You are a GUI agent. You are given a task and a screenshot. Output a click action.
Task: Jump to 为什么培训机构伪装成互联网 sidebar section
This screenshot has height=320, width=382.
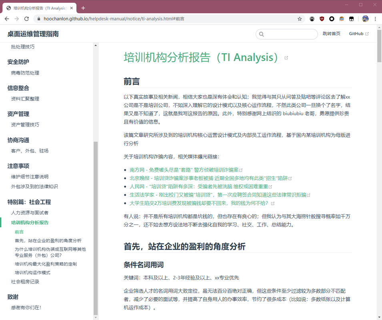[50, 252]
